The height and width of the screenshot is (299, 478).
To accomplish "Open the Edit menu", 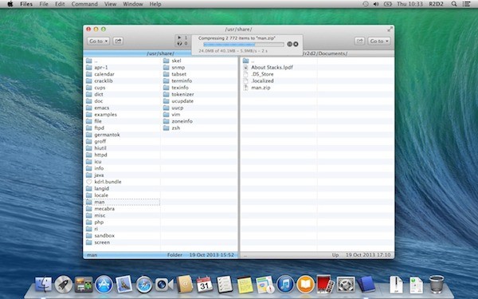I will click(x=60, y=4).
